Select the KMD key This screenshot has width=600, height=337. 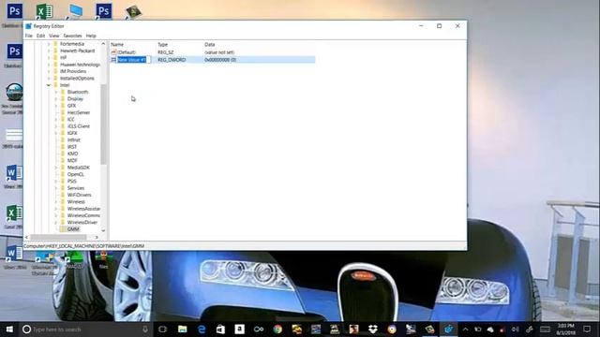coord(73,154)
